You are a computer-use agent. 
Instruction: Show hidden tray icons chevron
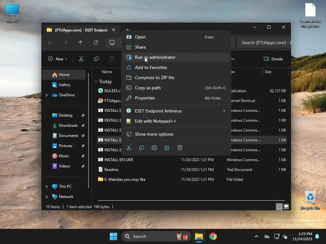(257, 236)
